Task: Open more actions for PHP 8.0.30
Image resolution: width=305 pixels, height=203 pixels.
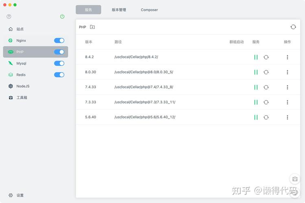Action: 287,72
